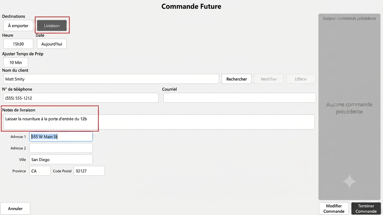Image resolution: width=383 pixels, height=215 pixels.
Task: Click the Code Postal field
Action: coord(89,171)
